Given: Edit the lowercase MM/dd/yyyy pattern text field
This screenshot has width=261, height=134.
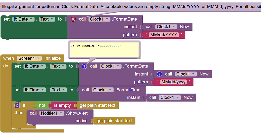Looking at the screenshot, I should click(x=173, y=82).
